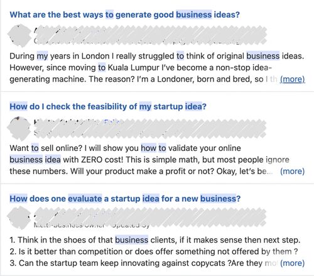
Task: Expand the sell online answer via (more)
Action: click(293, 171)
